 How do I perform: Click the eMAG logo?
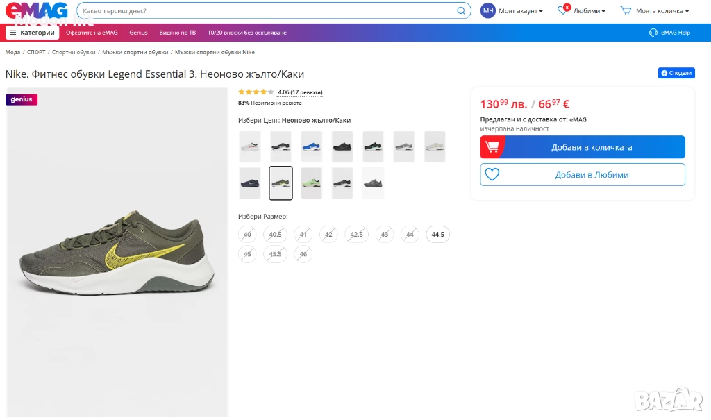coord(37,10)
